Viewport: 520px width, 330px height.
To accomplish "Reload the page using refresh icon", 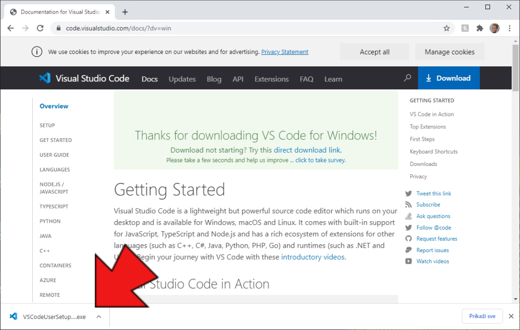I will pos(40,28).
